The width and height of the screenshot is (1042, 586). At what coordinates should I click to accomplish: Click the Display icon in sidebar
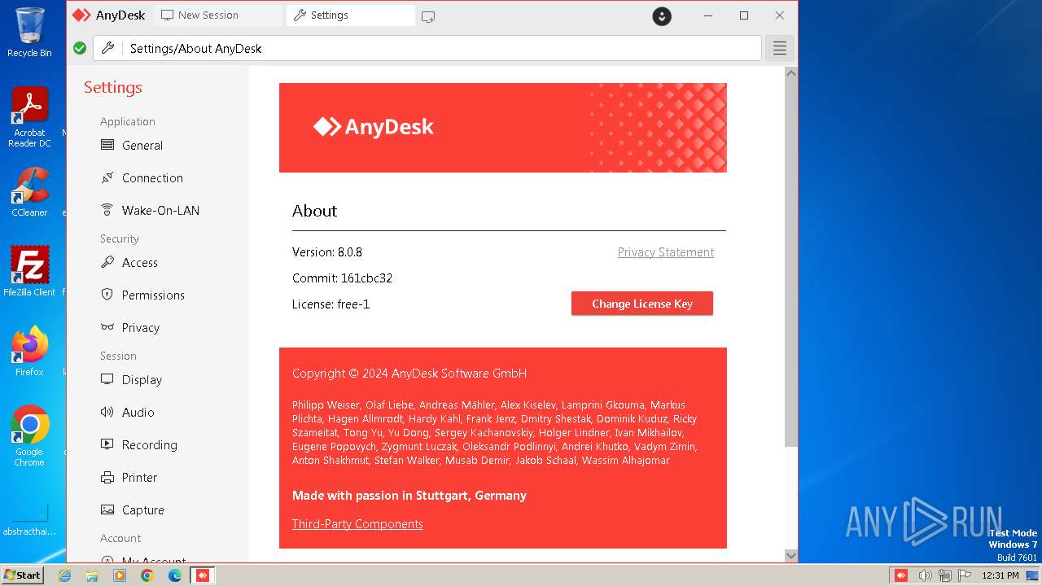tap(107, 379)
